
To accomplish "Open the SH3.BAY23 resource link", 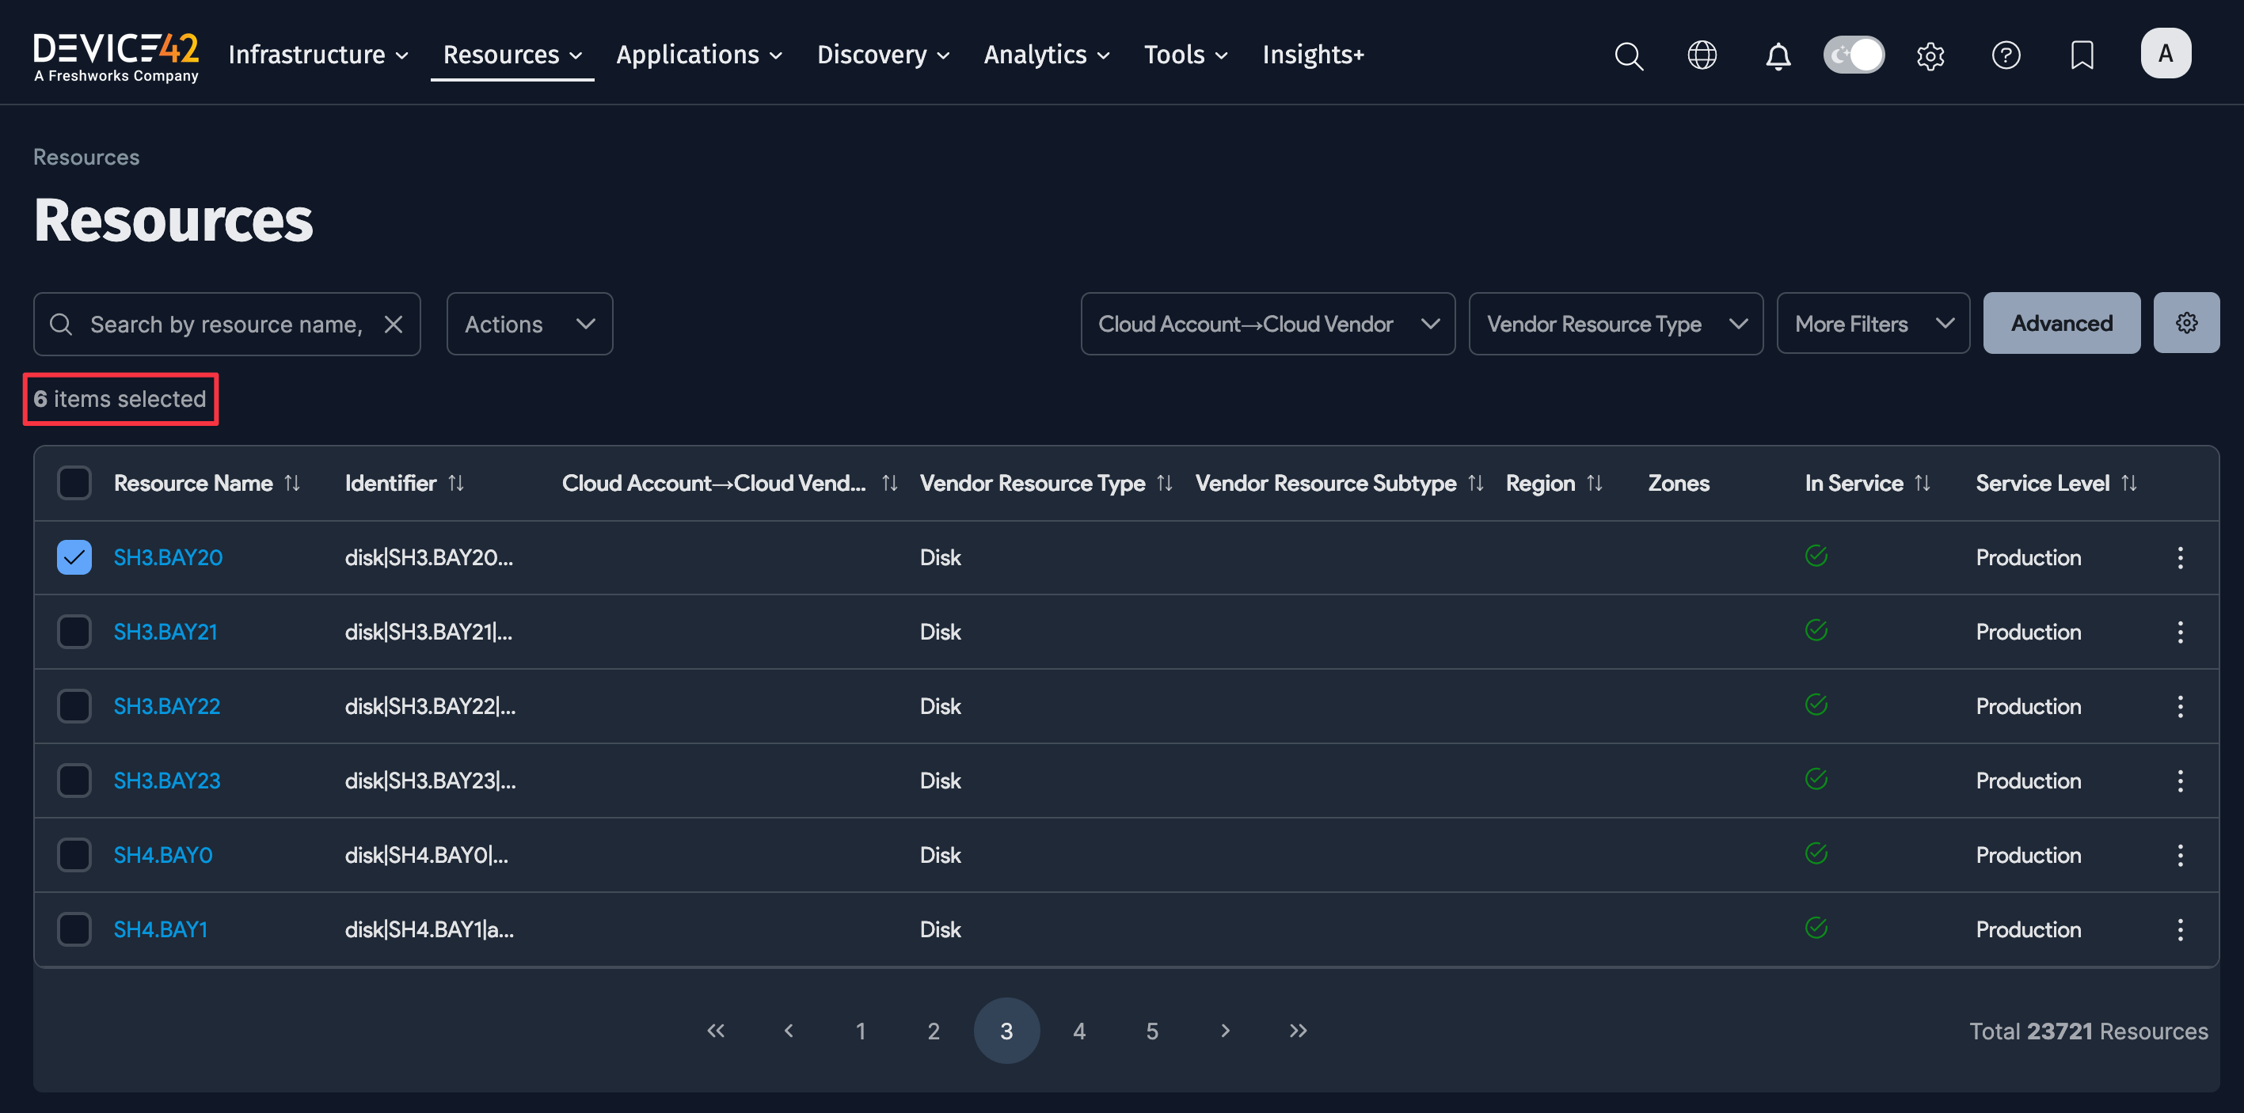I will click(166, 781).
